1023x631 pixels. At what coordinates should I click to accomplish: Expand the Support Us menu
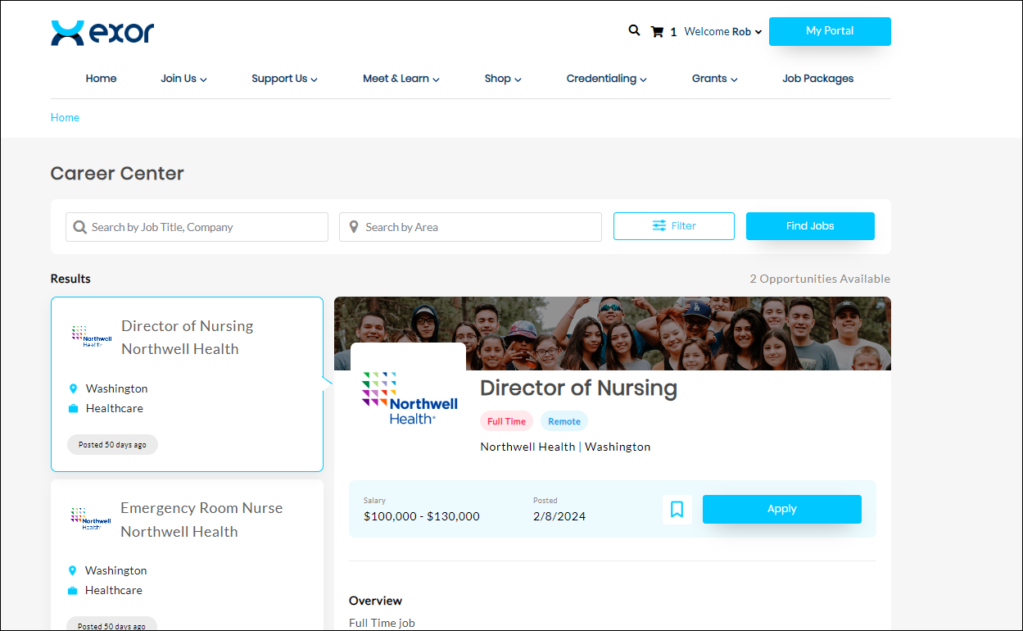pyautogui.click(x=283, y=79)
